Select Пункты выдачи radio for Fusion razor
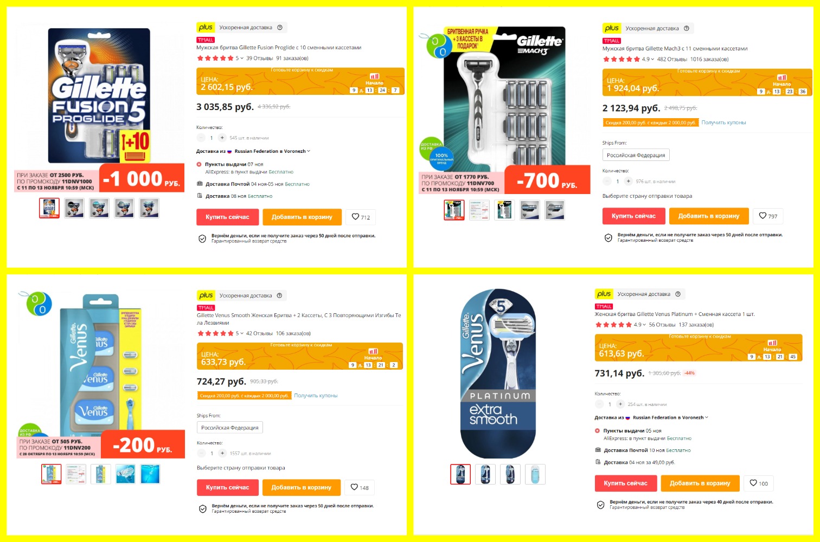 [x=200, y=164]
